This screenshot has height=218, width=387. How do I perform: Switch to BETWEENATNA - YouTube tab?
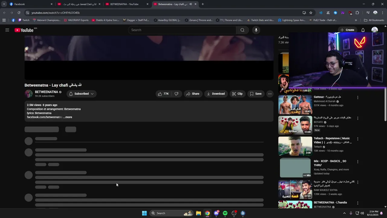[127, 4]
